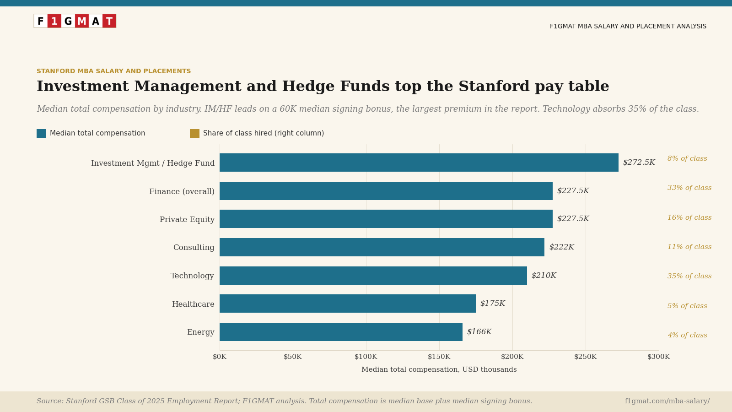
Task: Click the Private Equity bar
Action: (386, 219)
